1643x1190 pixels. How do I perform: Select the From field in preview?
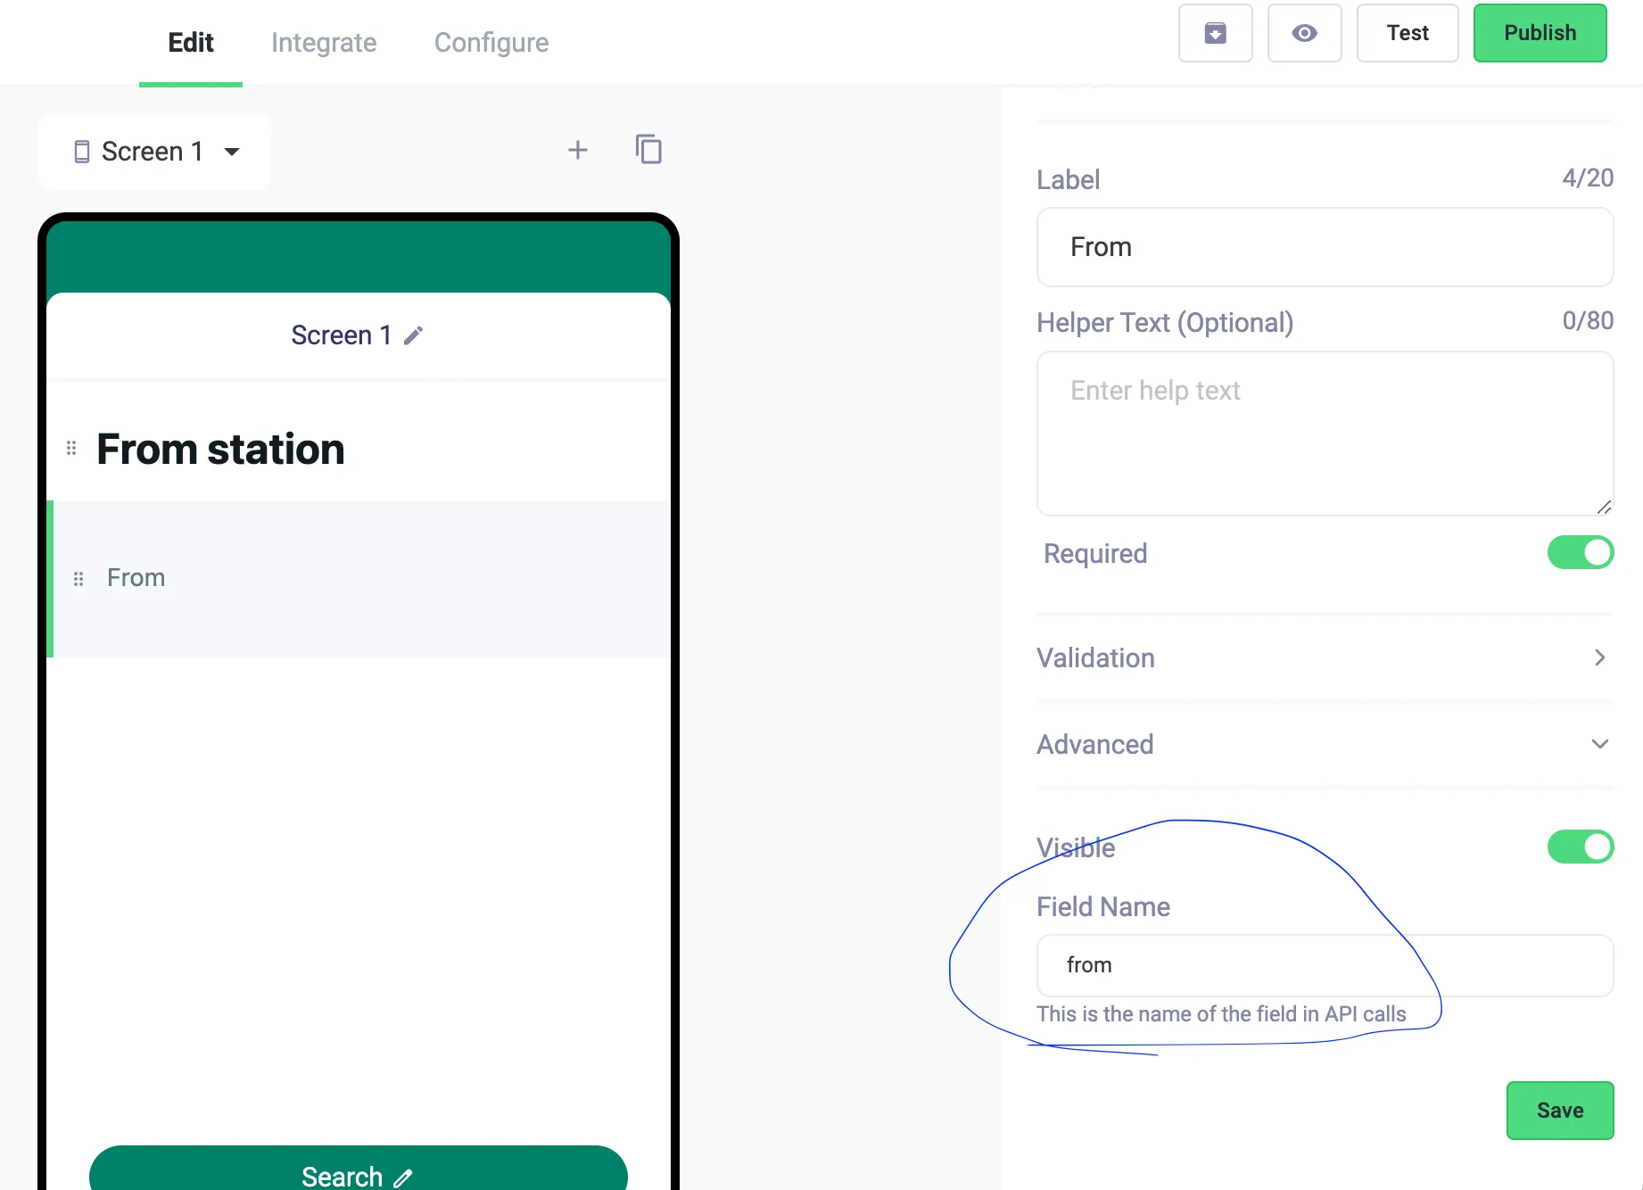[360, 579]
